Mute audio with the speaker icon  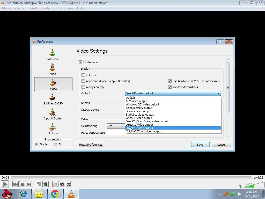pyautogui.click(x=240, y=186)
